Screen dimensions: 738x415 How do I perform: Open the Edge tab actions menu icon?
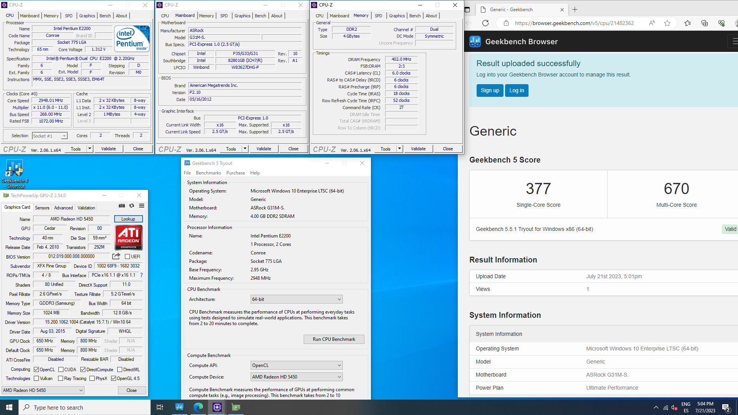pyautogui.click(x=467, y=10)
